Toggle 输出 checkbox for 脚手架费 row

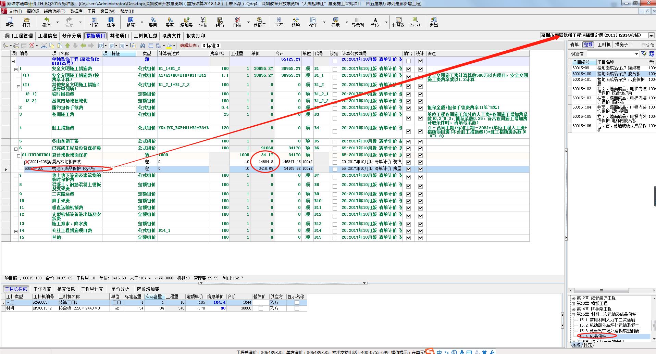408,201
